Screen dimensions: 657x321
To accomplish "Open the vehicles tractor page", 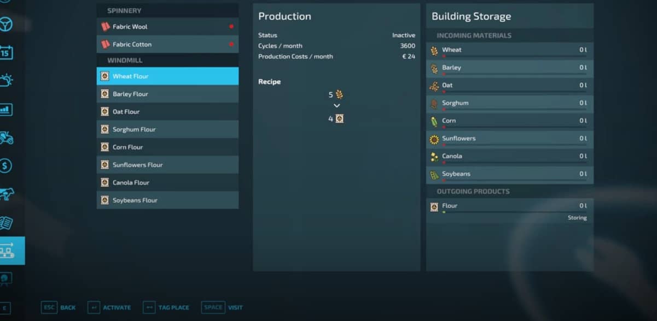I will [x=6, y=138].
